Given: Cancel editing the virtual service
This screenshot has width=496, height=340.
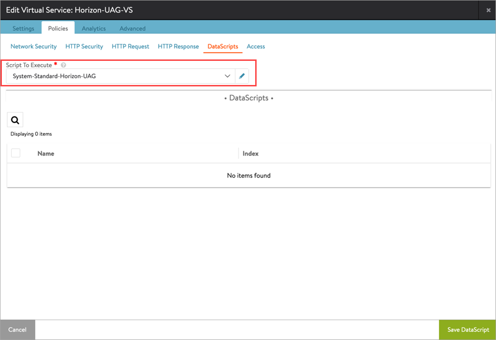Looking at the screenshot, I should point(17,330).
